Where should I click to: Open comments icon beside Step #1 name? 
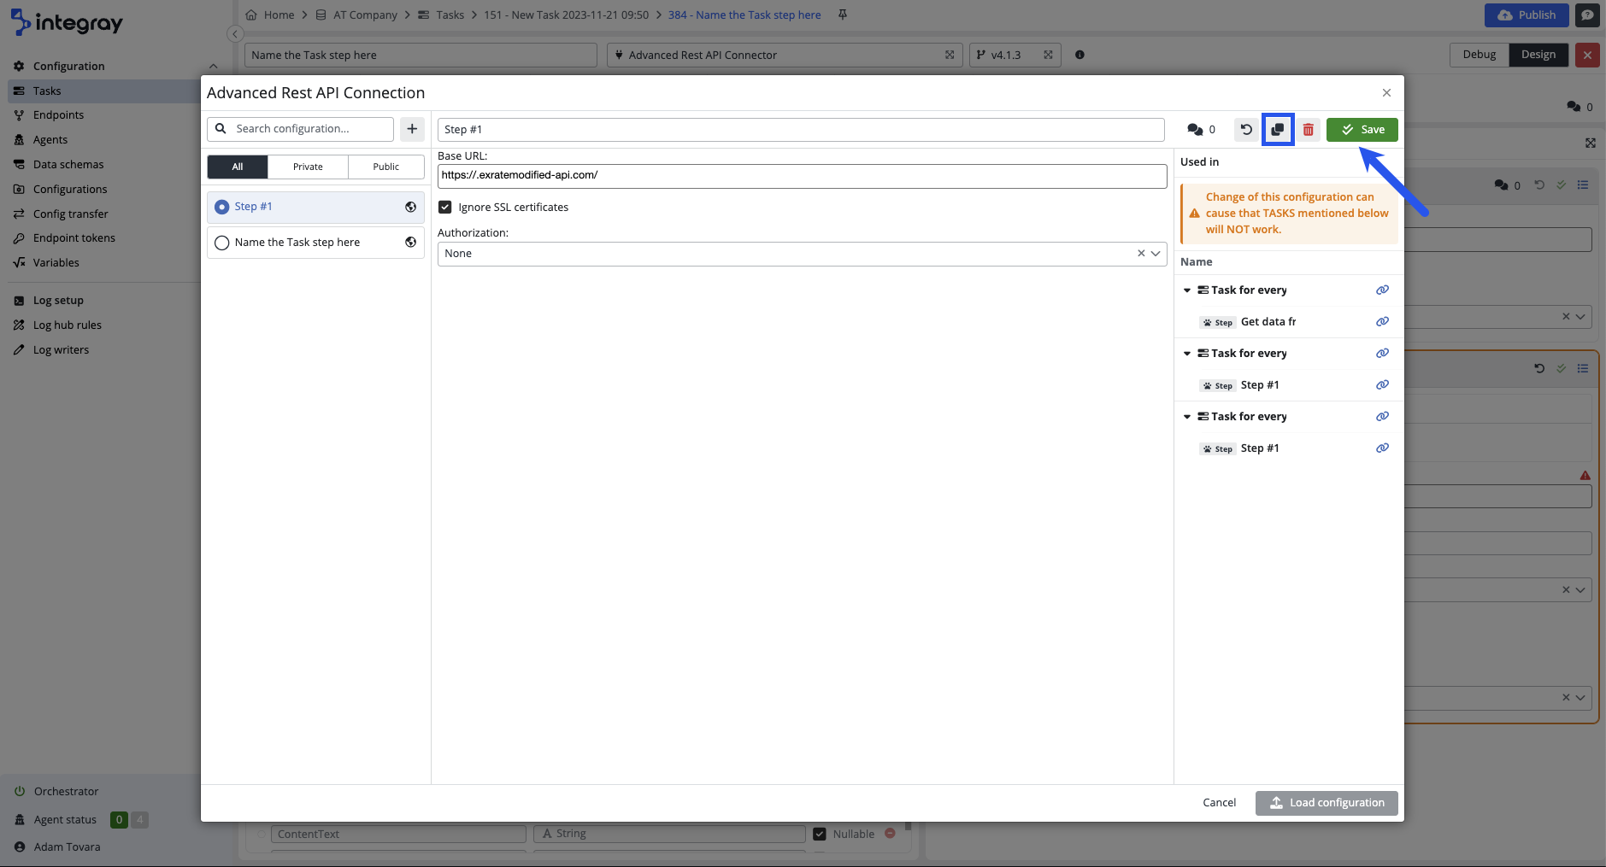[1195, 130]
